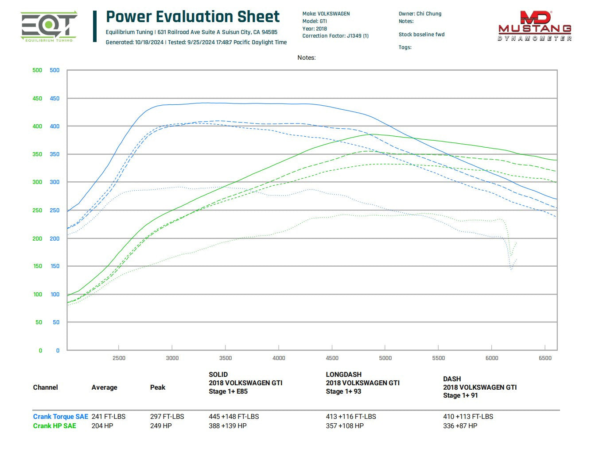This screenshot has height=456, width=603.
Task: Click the LONGDASH Stage 1+ 93 column header
Action: tap(363, 383)
